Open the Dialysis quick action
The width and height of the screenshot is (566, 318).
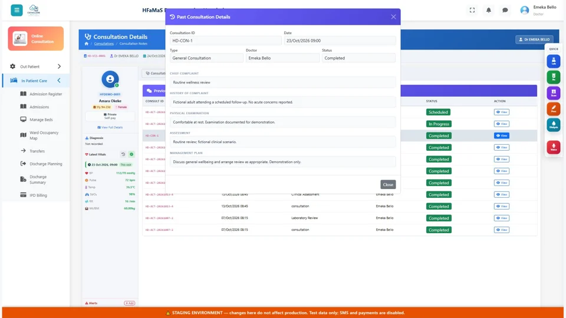(554, 125)
